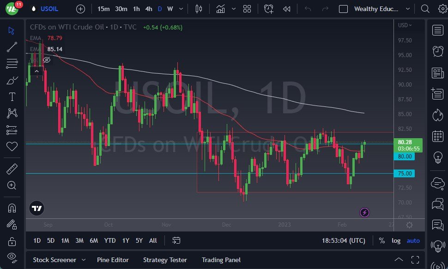Viewport: 448px width, 269px height.
Task: Create a new alert
Action: click(x=269, y=9)
